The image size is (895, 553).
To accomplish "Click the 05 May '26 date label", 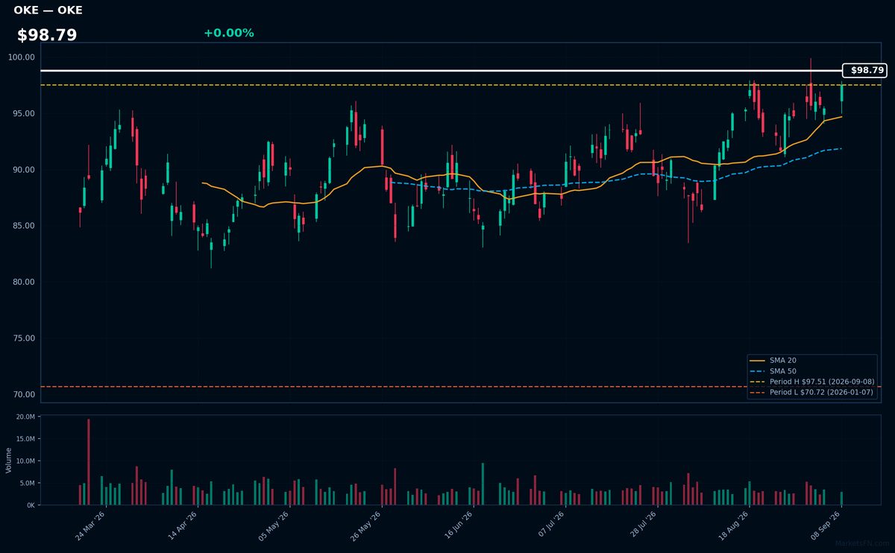I will (274, 526).
